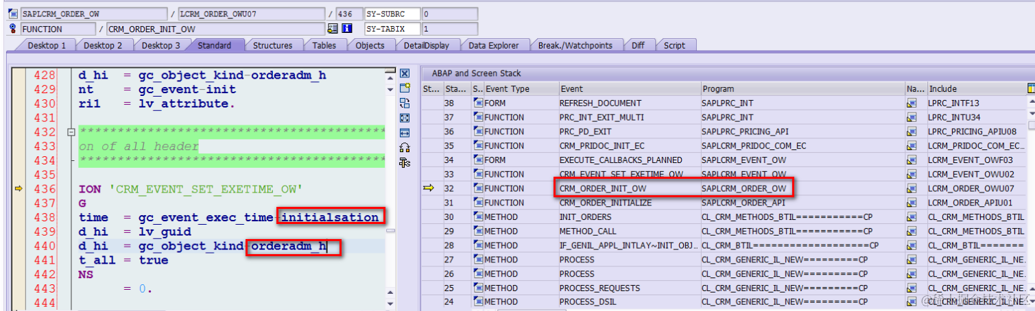Open the Structures tab
The image size is (1035, 311).
(272, 45)
